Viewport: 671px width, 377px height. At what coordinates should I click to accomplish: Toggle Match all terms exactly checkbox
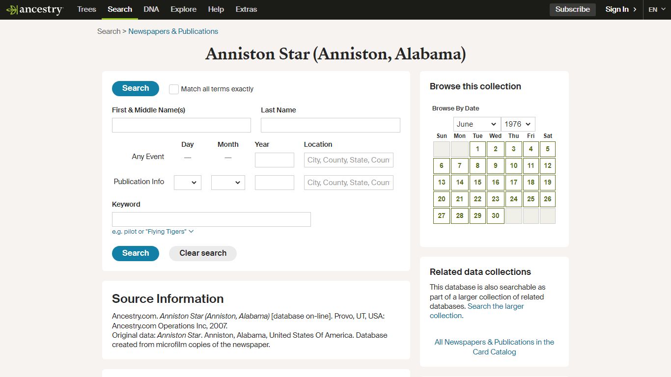point(174,89)
